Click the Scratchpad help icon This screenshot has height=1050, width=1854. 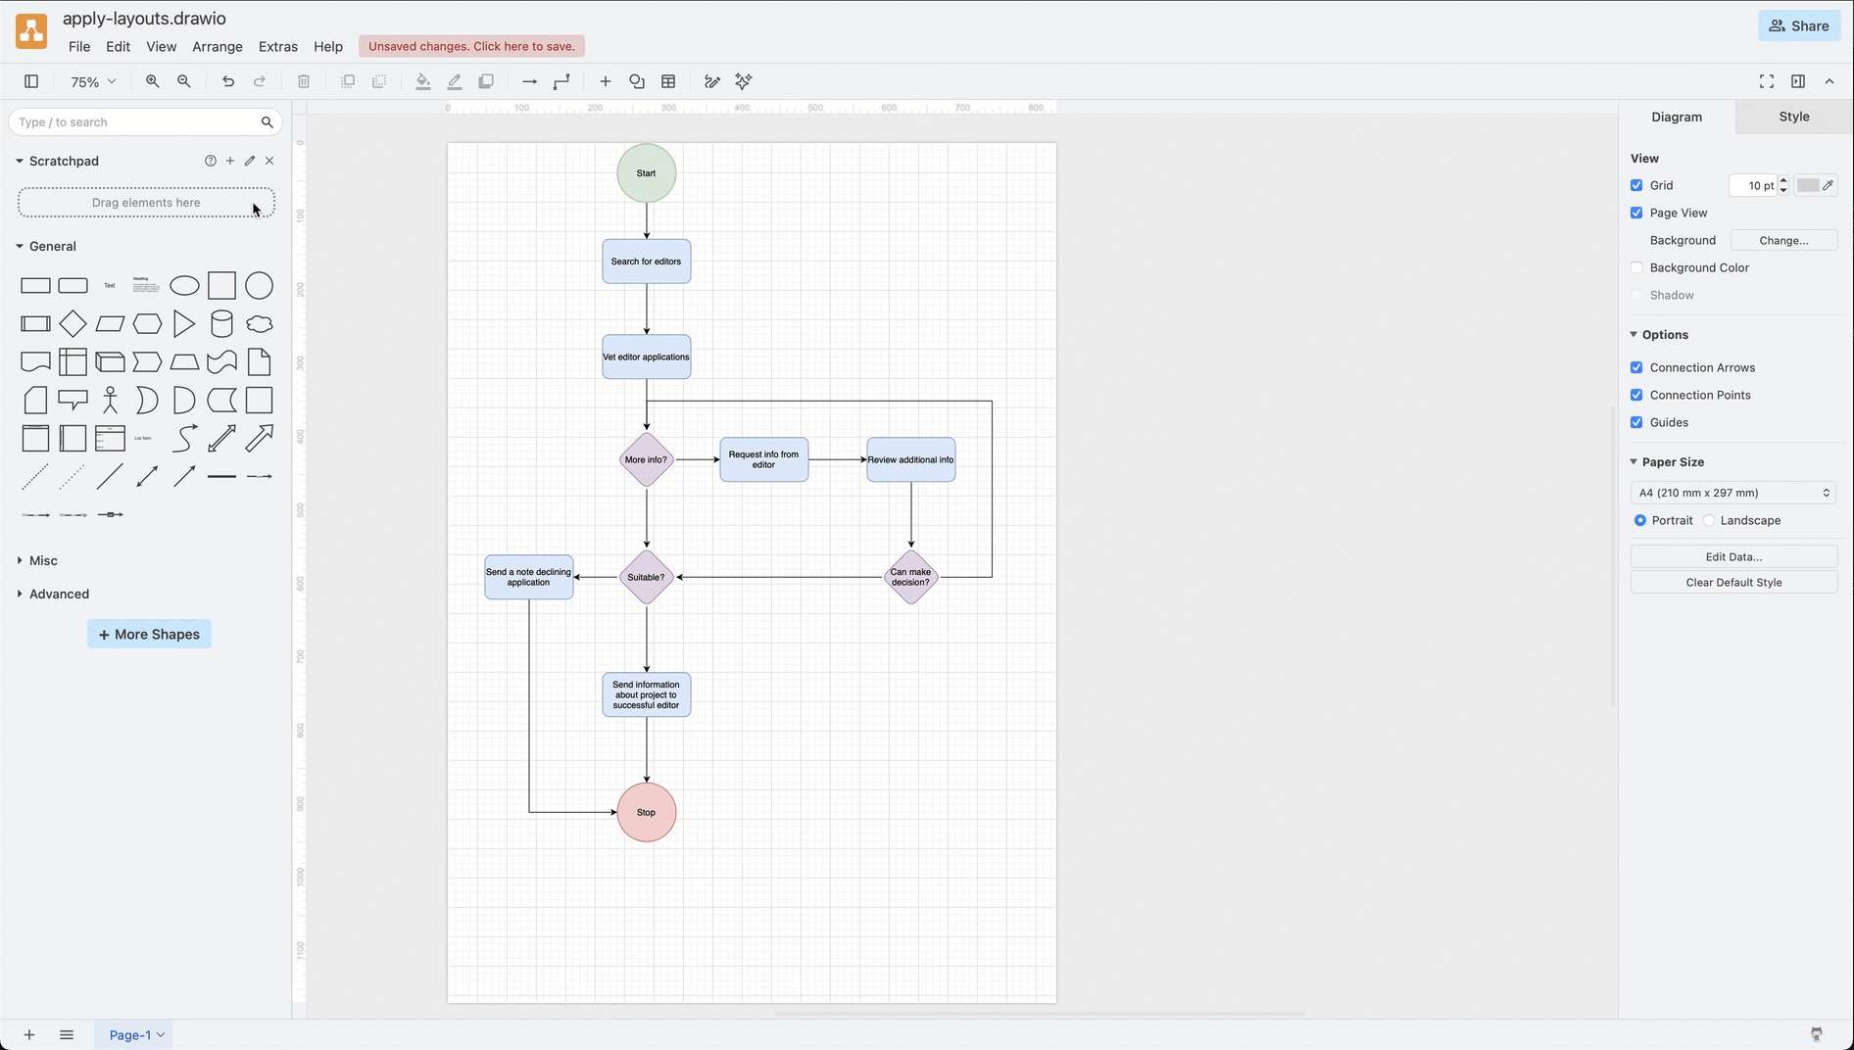click(x=211, y=161)
